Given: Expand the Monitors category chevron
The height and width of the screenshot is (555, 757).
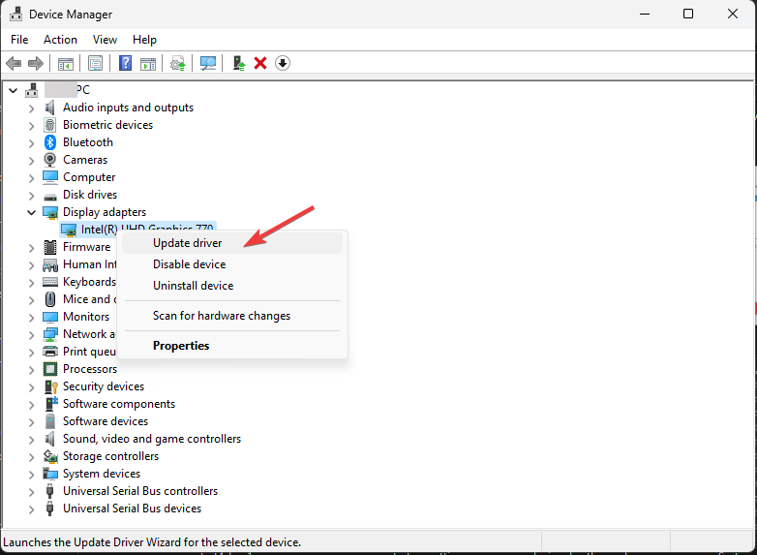Looking at the screenshot, I should [x=31, y=318].
